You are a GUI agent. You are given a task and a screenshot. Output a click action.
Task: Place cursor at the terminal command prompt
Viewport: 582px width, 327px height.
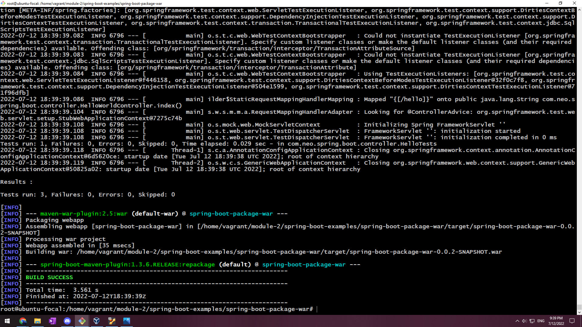click(x=316, y=309)
